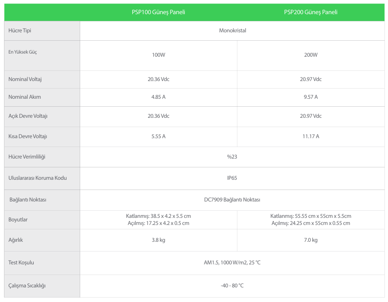388x302 pixels.
Task: Click the 3.8 kg weight value
Action: click(x=159, y=240)
